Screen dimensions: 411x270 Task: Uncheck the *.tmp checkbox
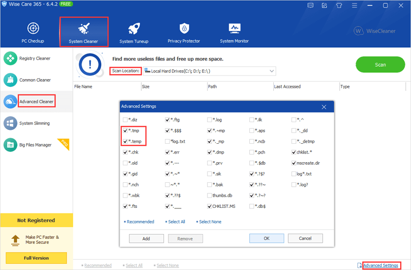click(x=125, y=130)
